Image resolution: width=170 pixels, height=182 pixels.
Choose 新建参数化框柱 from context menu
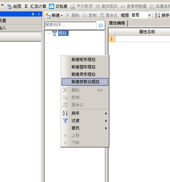(85, 82)
